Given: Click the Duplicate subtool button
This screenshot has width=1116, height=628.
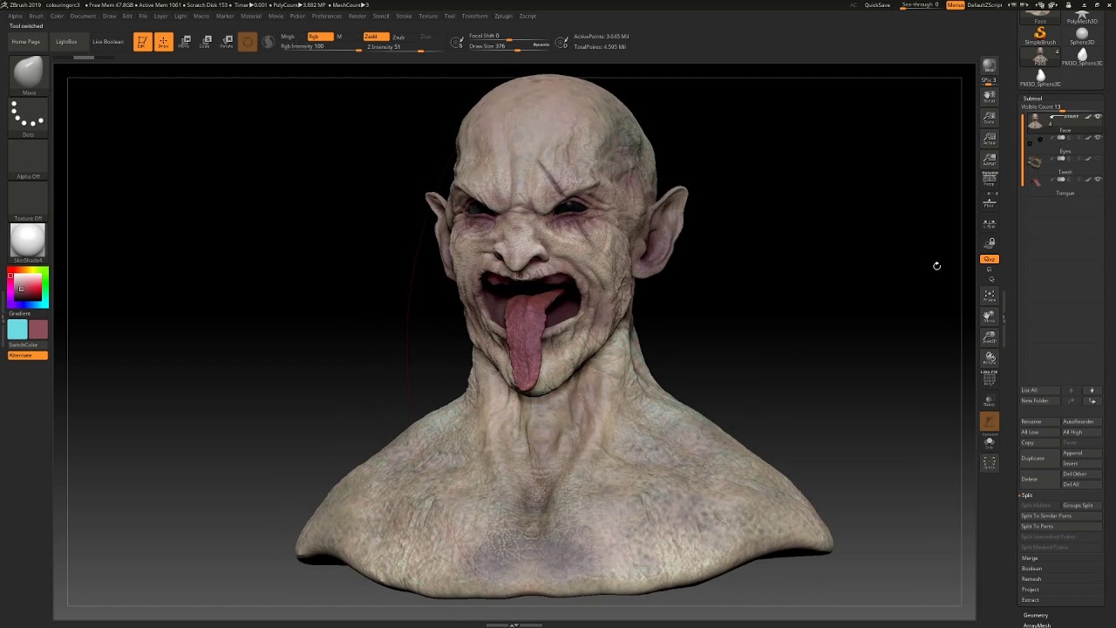Looking at the screenshot, I should tap(1040, 458).
